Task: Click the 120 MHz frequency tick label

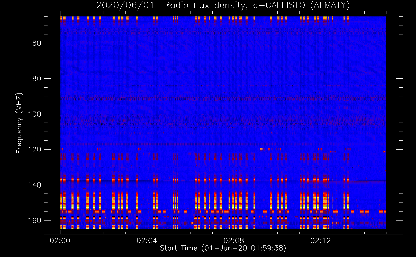Action: [x=34, y=150]
